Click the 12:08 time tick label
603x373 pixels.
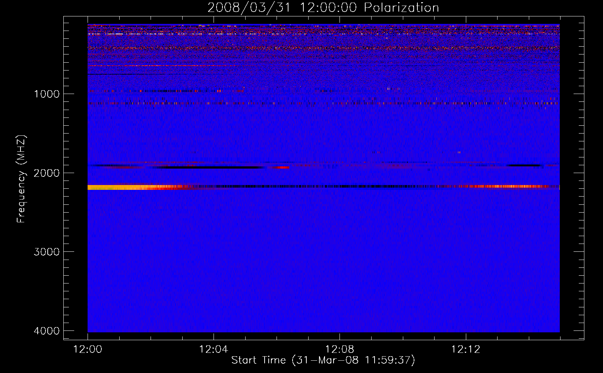point(340,350)
